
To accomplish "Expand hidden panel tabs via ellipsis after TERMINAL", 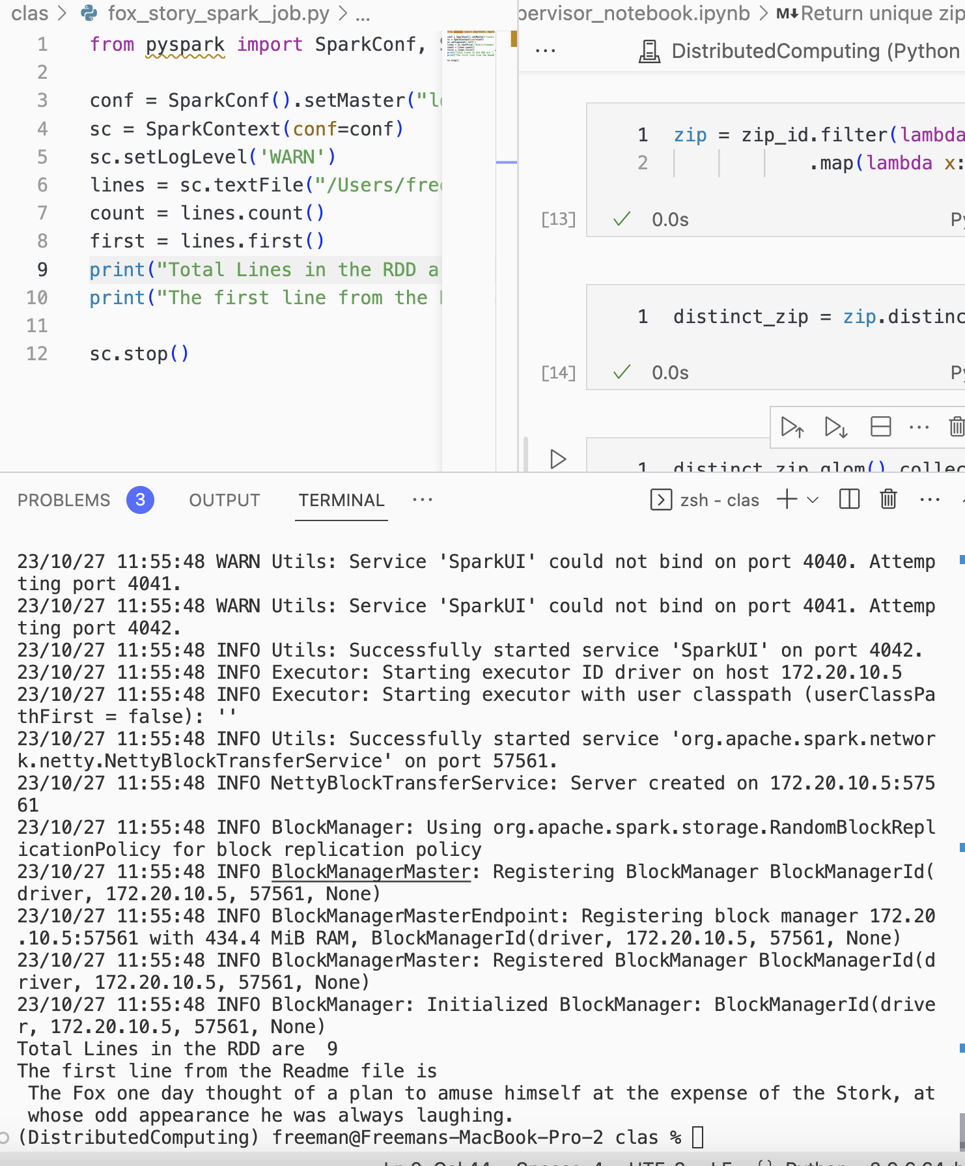I will pos(422,500).
